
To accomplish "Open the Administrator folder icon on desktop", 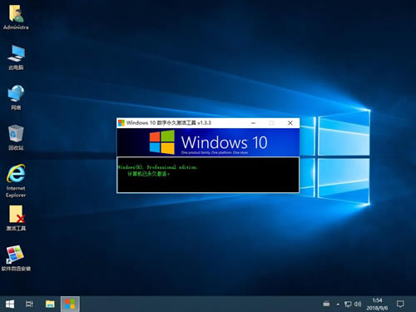I will click(16, 17).
